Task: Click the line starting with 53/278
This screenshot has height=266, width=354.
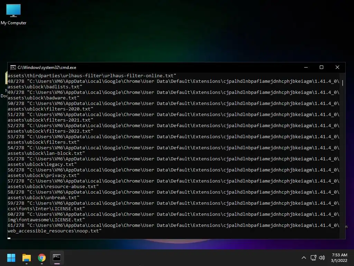Action: coord(174,136)
